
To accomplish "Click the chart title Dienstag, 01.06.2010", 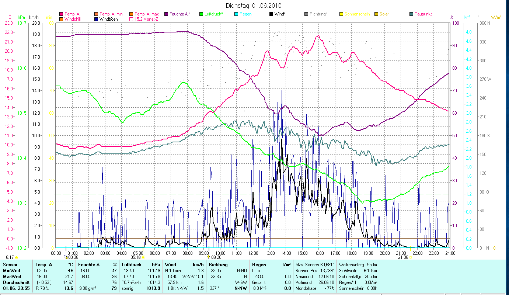I will click(254, 6).
